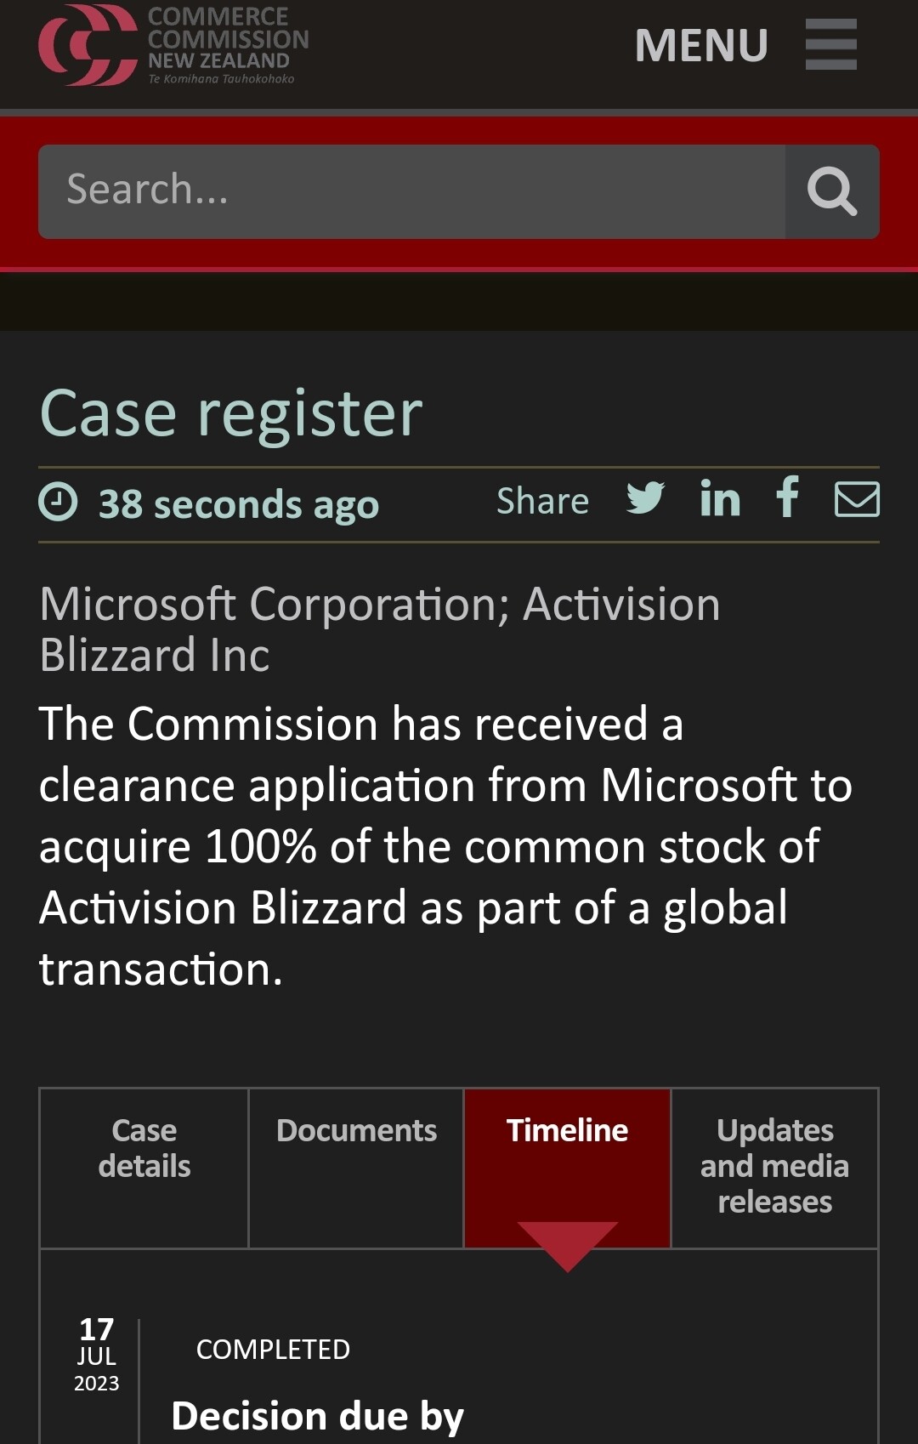918x1444 pixels.
Task: Click the magnifying glass search button
Action: pos(831,191)
